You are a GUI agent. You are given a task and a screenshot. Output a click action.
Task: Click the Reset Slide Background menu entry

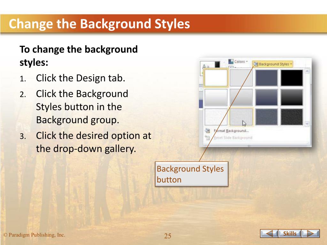(233, 138)
